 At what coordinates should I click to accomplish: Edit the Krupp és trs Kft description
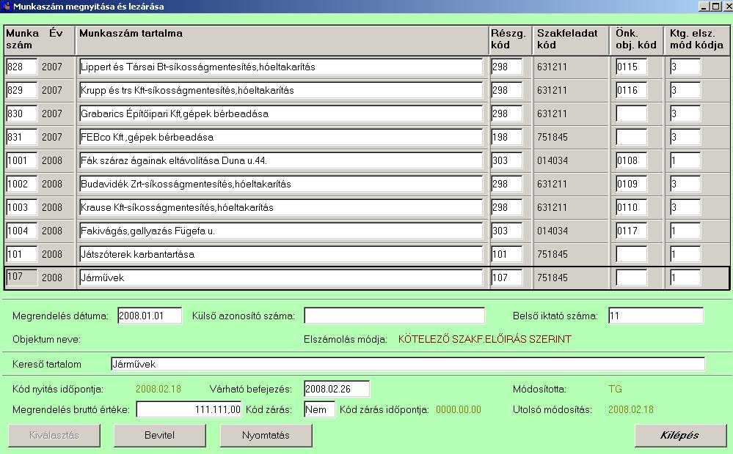coord(281,90)
